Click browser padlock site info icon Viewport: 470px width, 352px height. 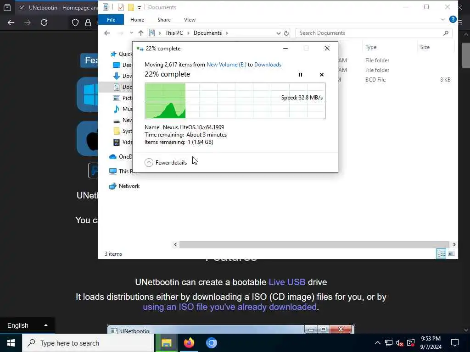pos(88,22)
